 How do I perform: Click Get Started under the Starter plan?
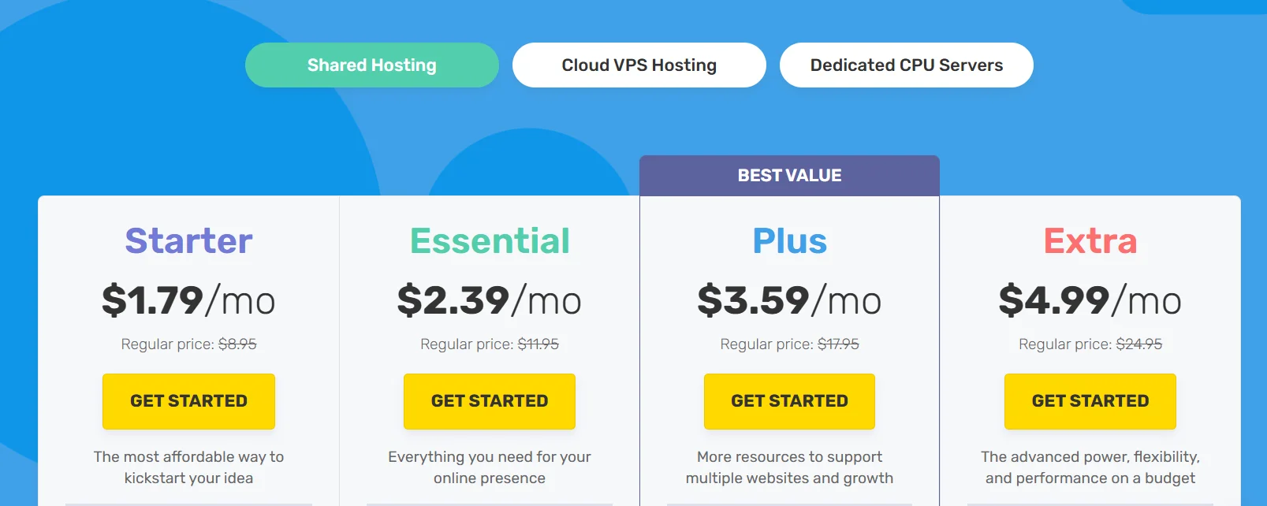(188, 401)
